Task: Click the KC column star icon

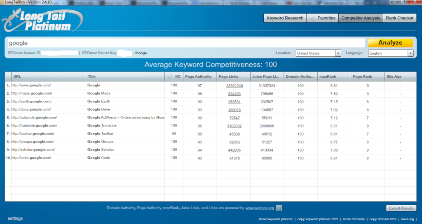Action: pyautogui.click(x=170, y=77)
